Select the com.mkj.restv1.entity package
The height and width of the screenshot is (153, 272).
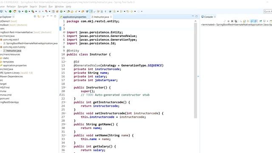click(x=14, y=47)
